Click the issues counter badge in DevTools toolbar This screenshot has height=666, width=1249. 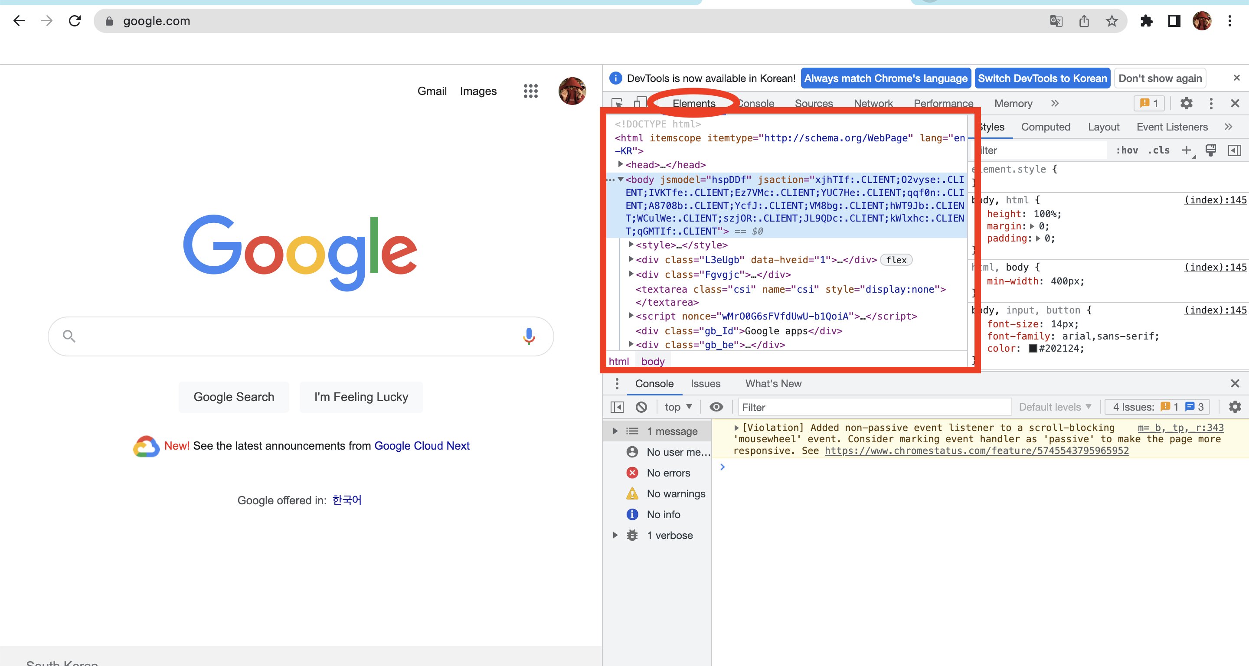pyautogui.click(x=1149, y=103)
